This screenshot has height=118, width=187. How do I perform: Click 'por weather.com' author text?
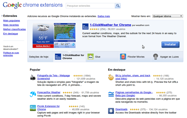141,25
